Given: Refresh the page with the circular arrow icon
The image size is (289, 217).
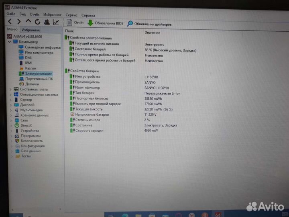Looking at the screenshot, I should click(38, 22).
